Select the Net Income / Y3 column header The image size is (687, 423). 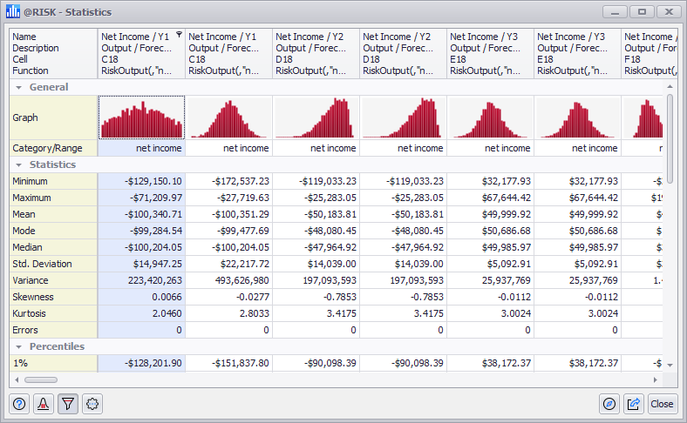point(490,53)
